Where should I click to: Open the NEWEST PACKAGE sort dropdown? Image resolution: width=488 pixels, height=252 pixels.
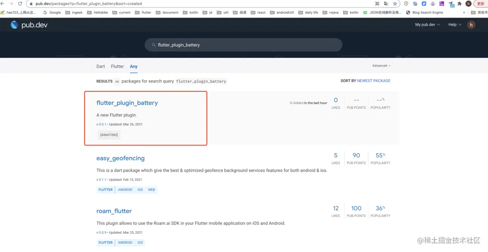(x=373, y=81)
